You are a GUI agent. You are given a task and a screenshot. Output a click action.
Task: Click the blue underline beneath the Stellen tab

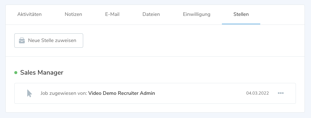click(241, 24)
